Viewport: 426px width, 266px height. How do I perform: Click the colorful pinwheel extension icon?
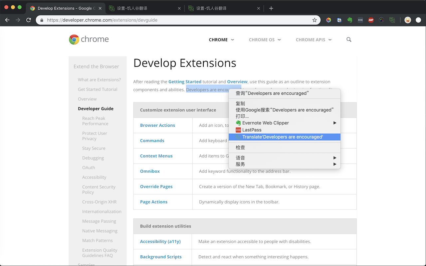328,20
